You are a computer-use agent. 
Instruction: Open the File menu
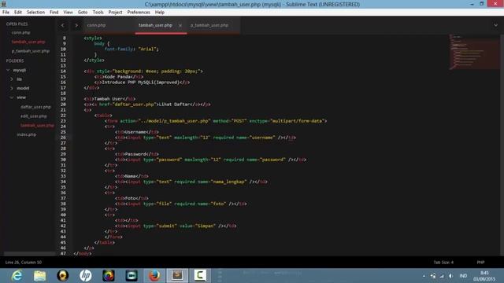6,13
